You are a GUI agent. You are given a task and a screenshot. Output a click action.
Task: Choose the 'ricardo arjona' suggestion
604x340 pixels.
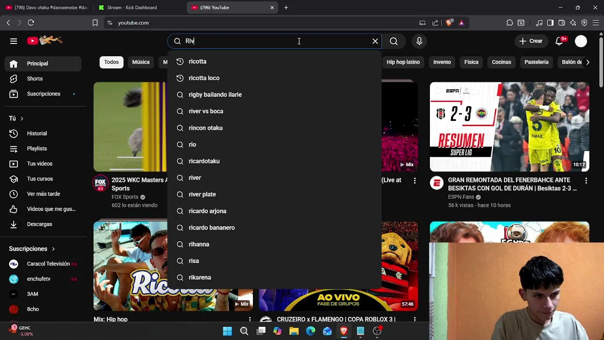coord(274,211)
